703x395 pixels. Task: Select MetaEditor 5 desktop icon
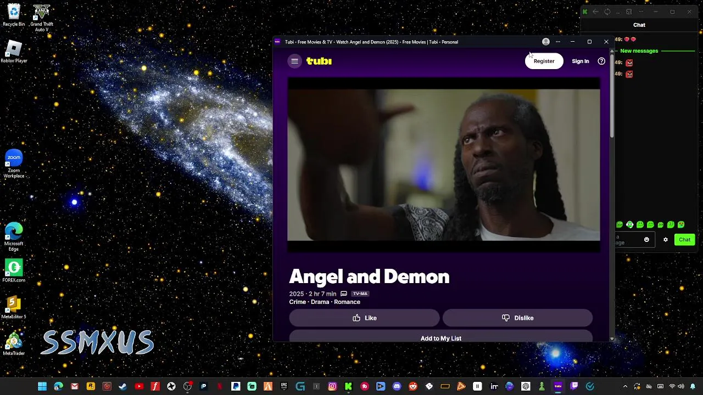14,308
